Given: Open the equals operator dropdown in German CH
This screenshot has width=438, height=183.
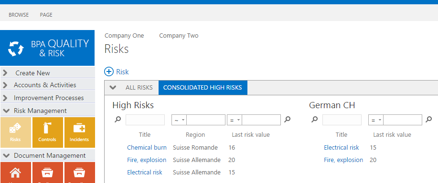Looking at the screenshot, I should tap(376, 120).
